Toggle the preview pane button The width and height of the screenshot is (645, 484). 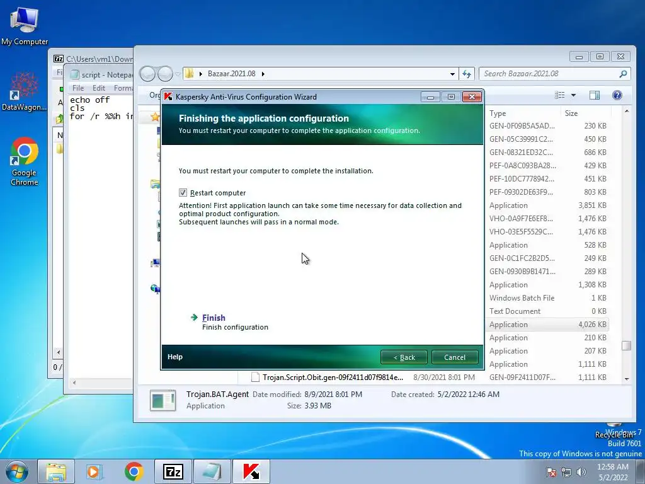[595, 96]
